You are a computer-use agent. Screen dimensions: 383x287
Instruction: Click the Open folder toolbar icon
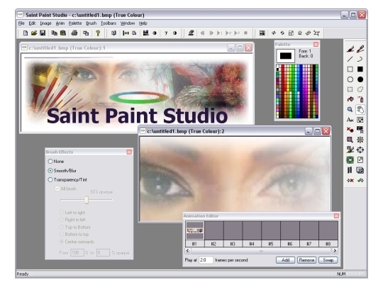[34, 33]
